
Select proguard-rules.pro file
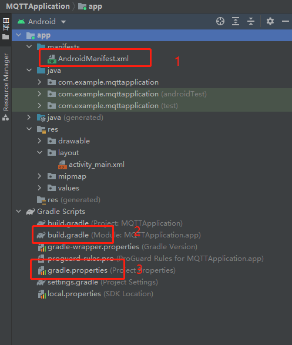point(80,259)
